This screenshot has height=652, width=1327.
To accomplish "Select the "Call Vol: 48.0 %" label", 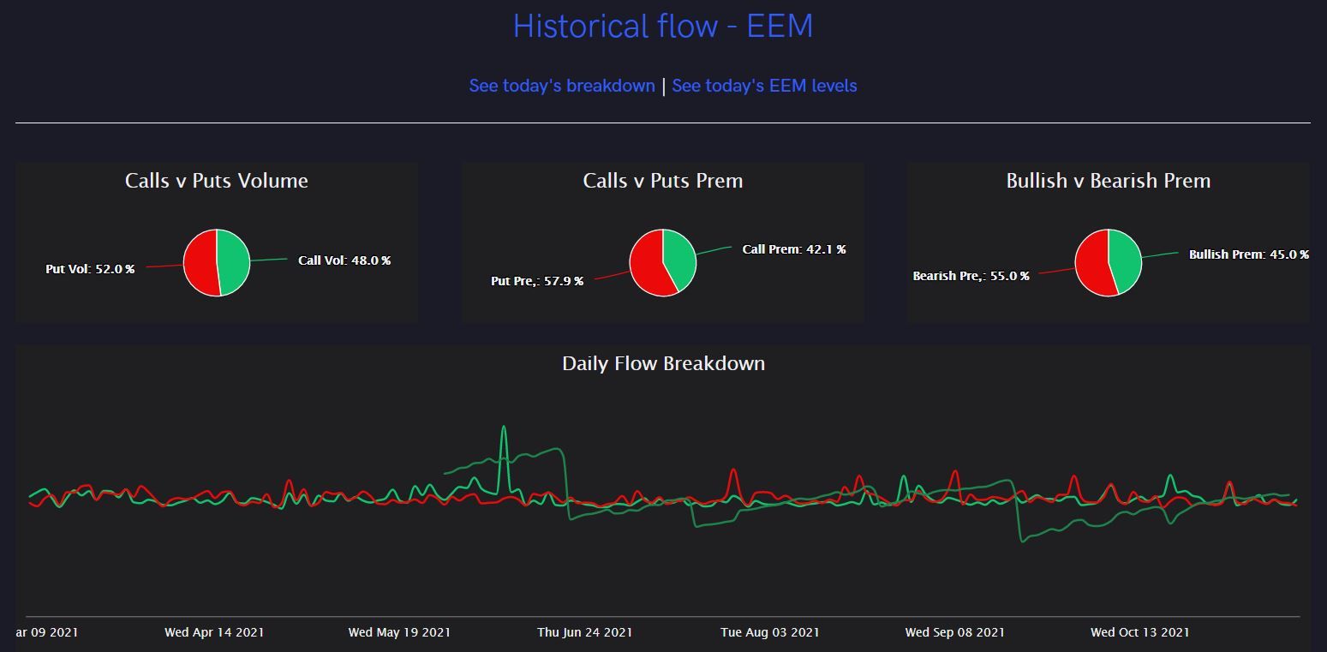I will coord(344,260).
